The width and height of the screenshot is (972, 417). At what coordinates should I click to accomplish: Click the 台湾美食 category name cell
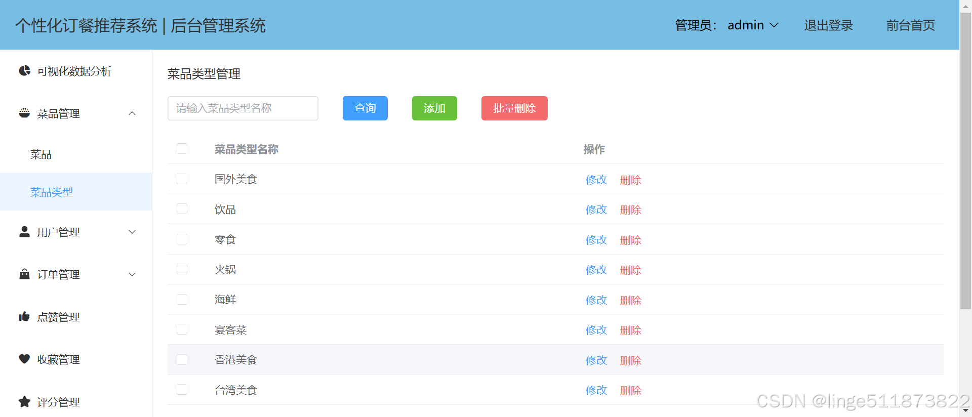(236, 390)
